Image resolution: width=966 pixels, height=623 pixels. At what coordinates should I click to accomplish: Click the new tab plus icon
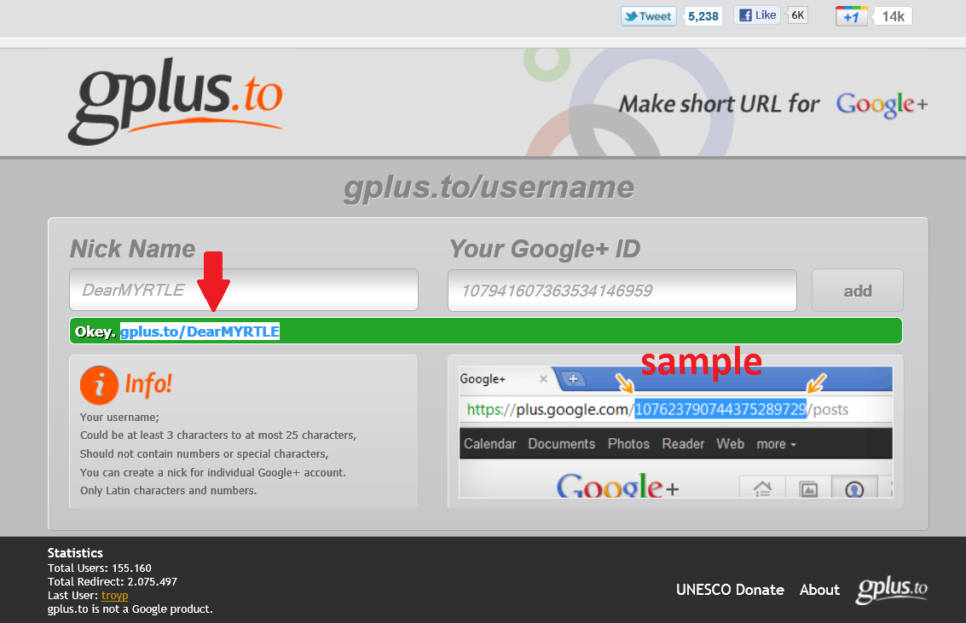(573, 379)
